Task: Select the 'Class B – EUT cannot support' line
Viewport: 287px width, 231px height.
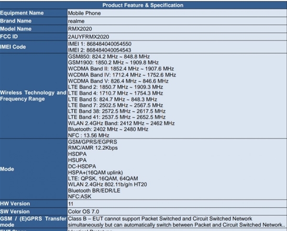Action: point(160,219)
